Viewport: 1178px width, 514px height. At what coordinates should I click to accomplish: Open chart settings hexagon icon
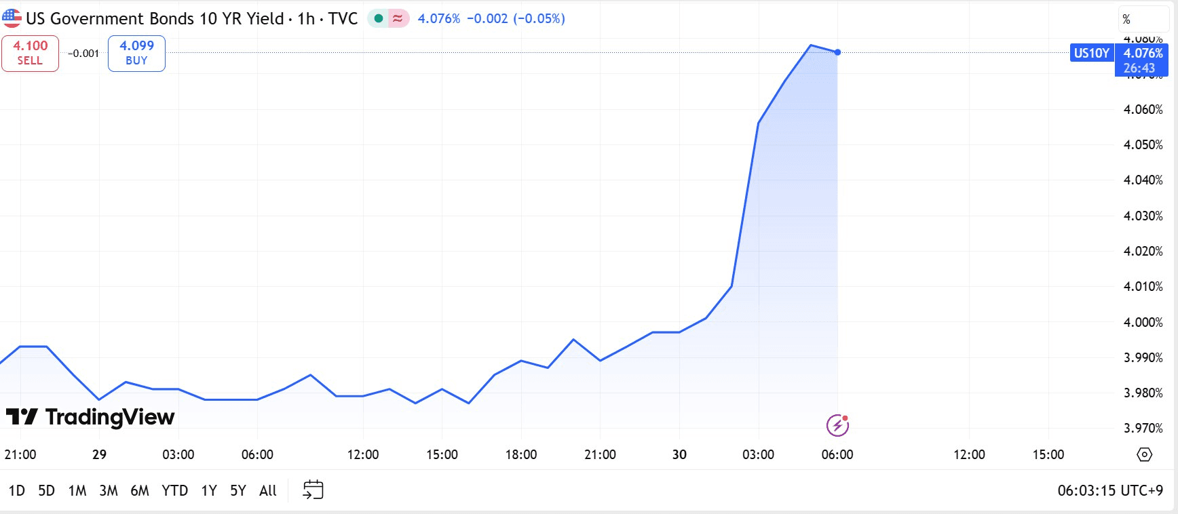1144,454
